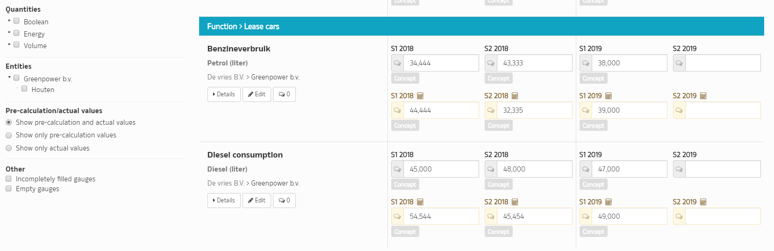774x251 pixels.
Task: Select Show only pre-calculation values
Action: point(8,135)
